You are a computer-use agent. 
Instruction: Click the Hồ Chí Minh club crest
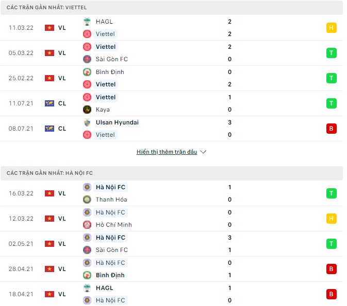coord(87,225)
